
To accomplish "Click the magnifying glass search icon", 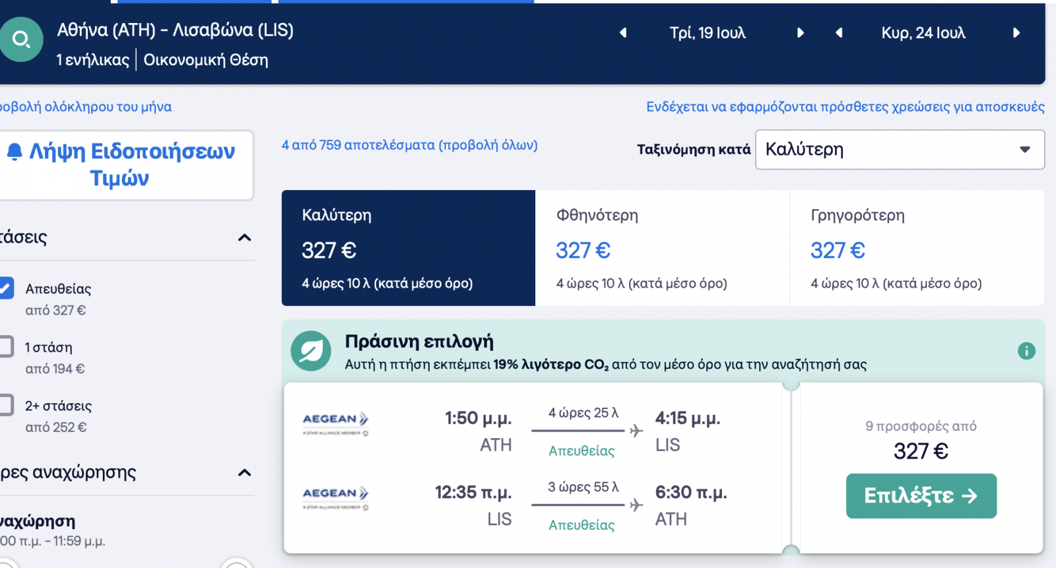I will point(21,40).
